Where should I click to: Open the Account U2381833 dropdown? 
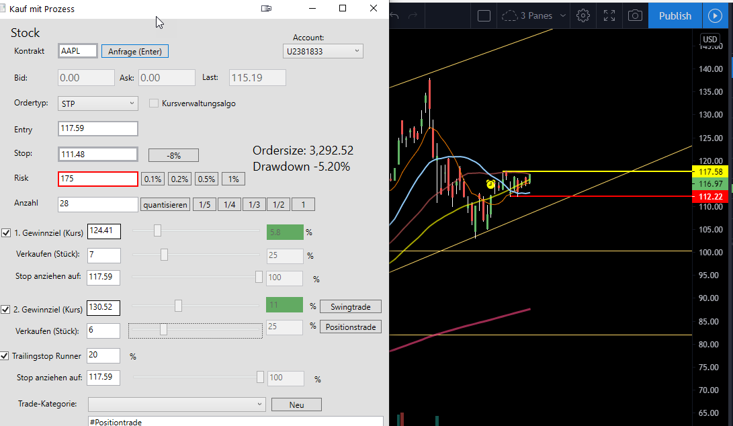tap(323, 52)
